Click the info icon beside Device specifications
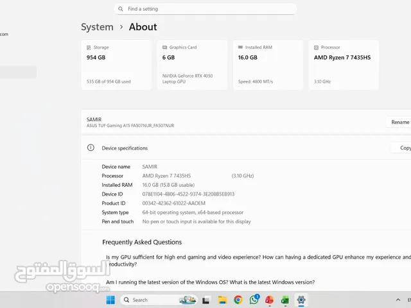This screenshot has height=308, width=411. point(91,148)
